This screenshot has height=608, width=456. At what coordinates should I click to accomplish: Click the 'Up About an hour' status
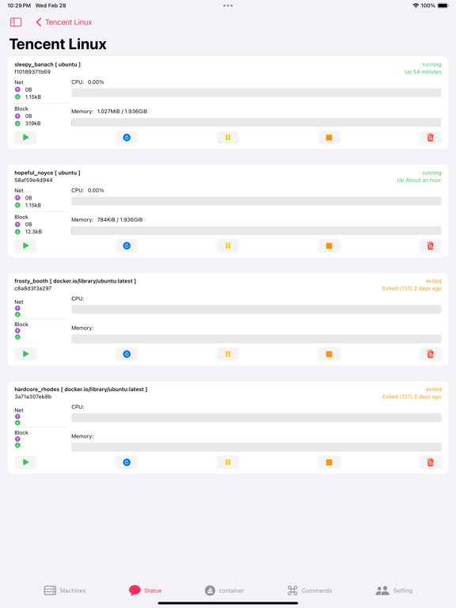419,180
